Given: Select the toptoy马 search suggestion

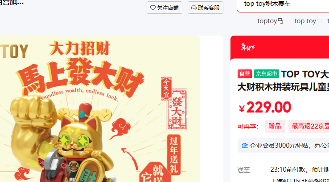Looking at the screenshot, I should point(270,21).
